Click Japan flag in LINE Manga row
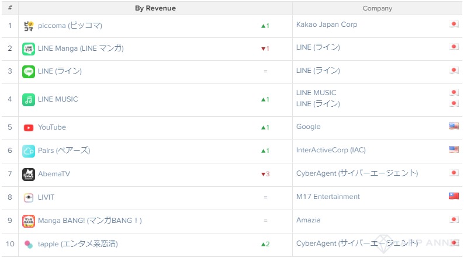This screenshot has height=258, width=464. 453,47
